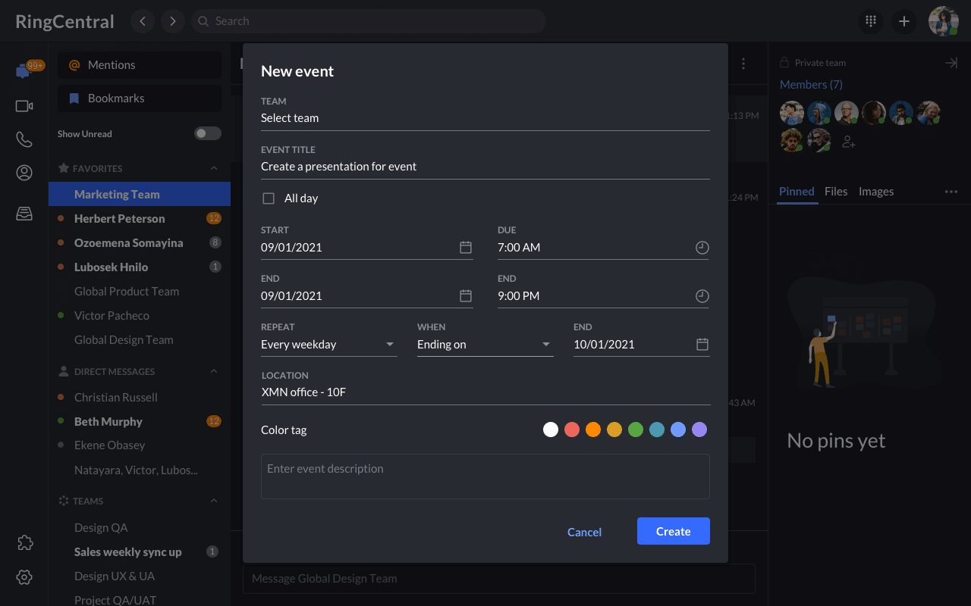Open the Apps puzzle icon in sidebar
Image resolution: width=971 pixels, height=606 pixels.
[x=24, y=542]
